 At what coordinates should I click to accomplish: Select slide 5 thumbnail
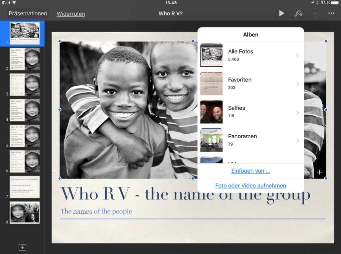click(25, 136)
